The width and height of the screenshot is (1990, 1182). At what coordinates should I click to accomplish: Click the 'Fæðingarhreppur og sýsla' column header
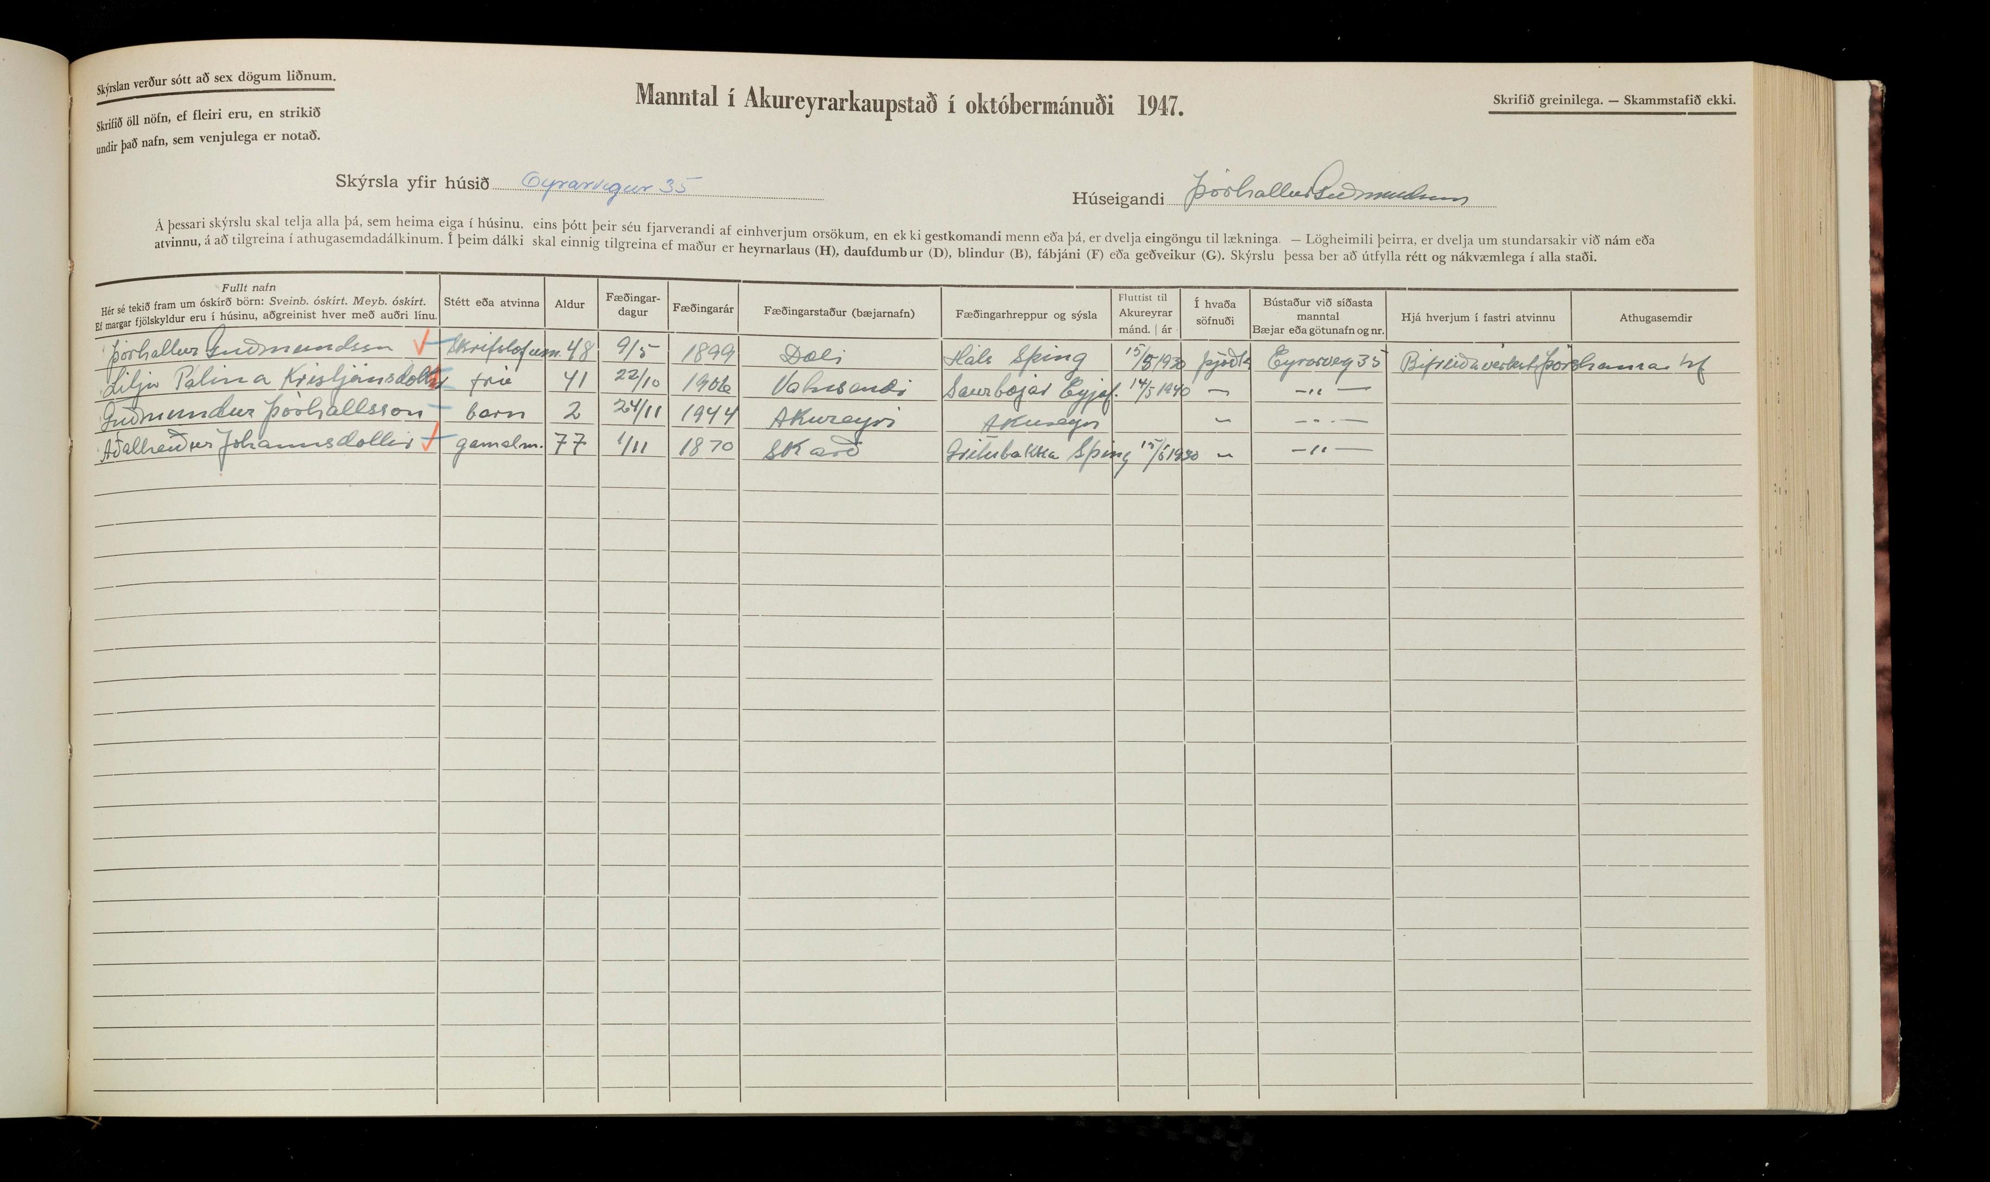tap(1025, 314)
